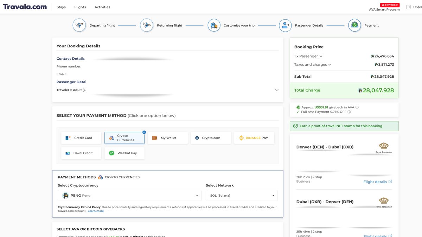Click the Travala.com logo
This screenshot has height=237, width=422.
25,7
